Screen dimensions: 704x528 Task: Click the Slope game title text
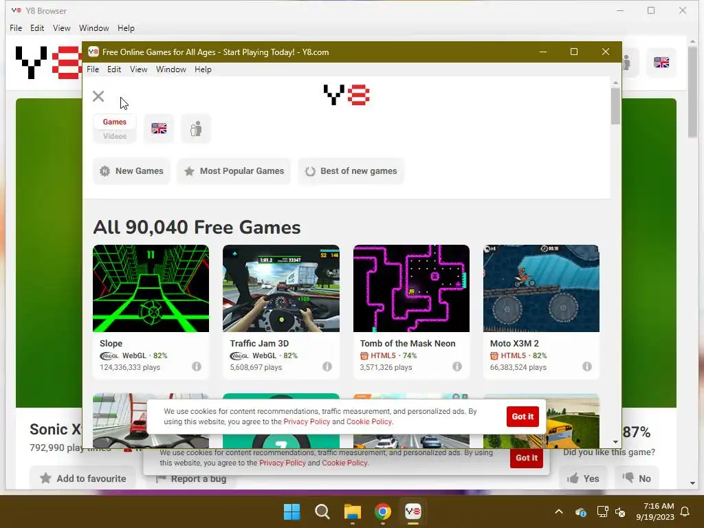point(111,344)
